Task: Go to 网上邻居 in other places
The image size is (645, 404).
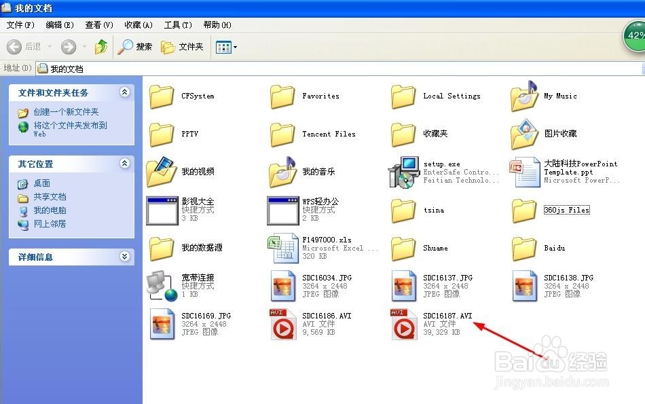Action: (x=50, y=224)
